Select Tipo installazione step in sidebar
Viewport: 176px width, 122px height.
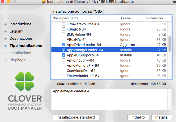[26, 45]
